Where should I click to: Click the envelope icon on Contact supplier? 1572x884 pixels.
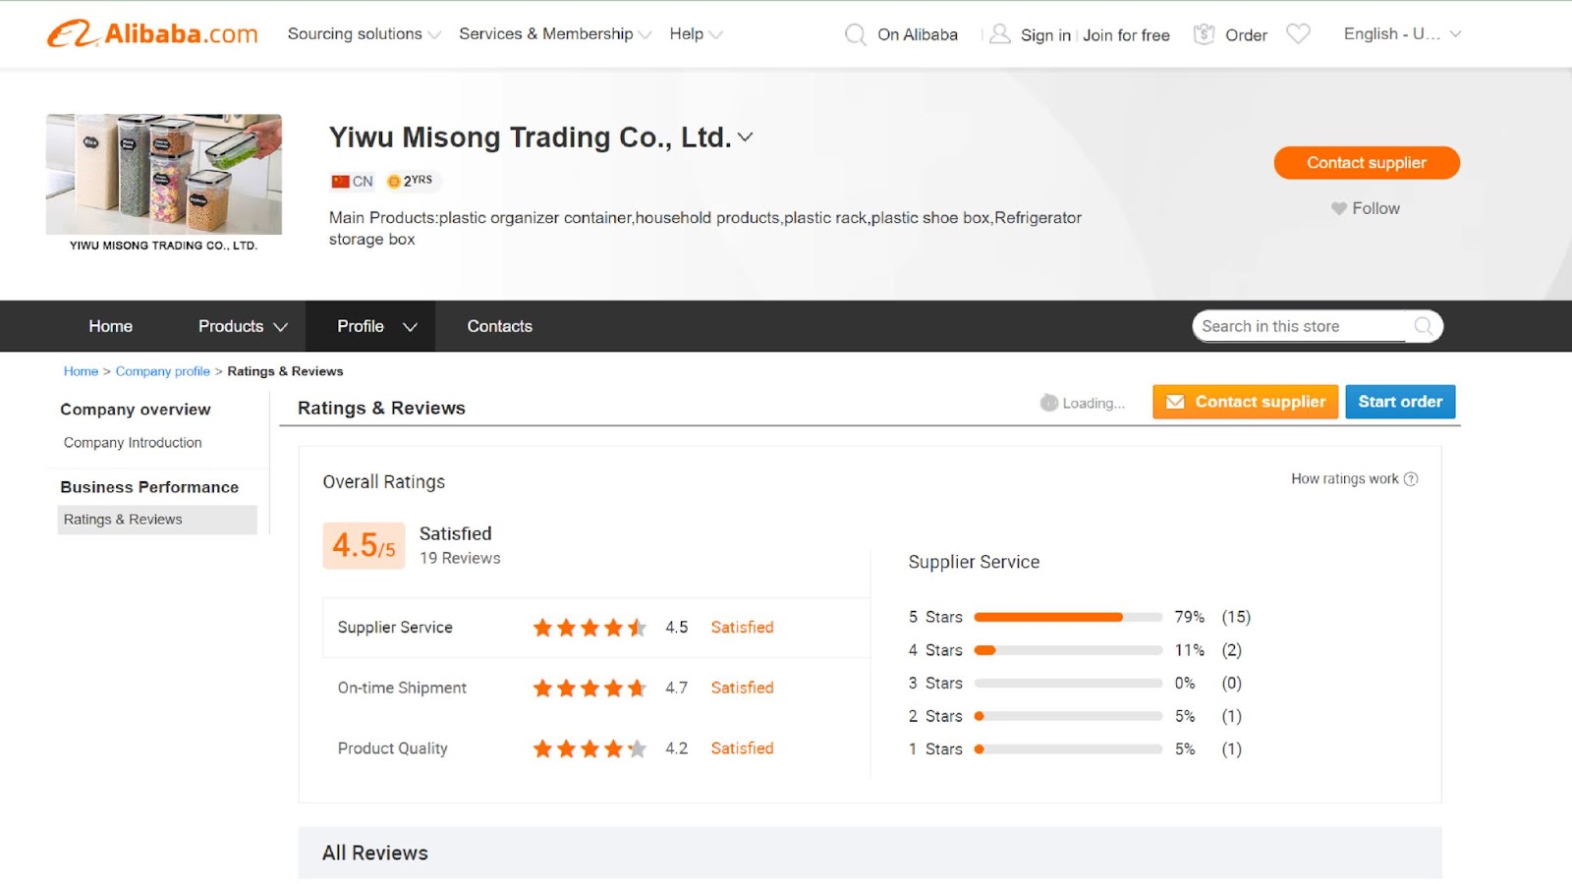pos(1174,402)
